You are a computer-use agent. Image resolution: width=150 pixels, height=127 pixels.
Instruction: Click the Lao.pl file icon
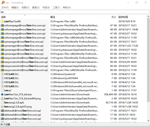tap(2, 90)
